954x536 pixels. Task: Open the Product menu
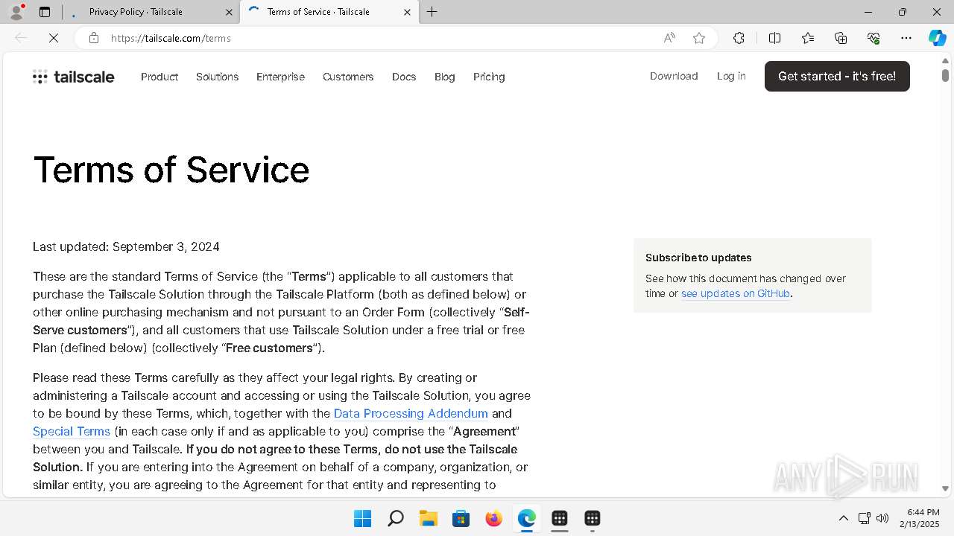tap(159, 77)
